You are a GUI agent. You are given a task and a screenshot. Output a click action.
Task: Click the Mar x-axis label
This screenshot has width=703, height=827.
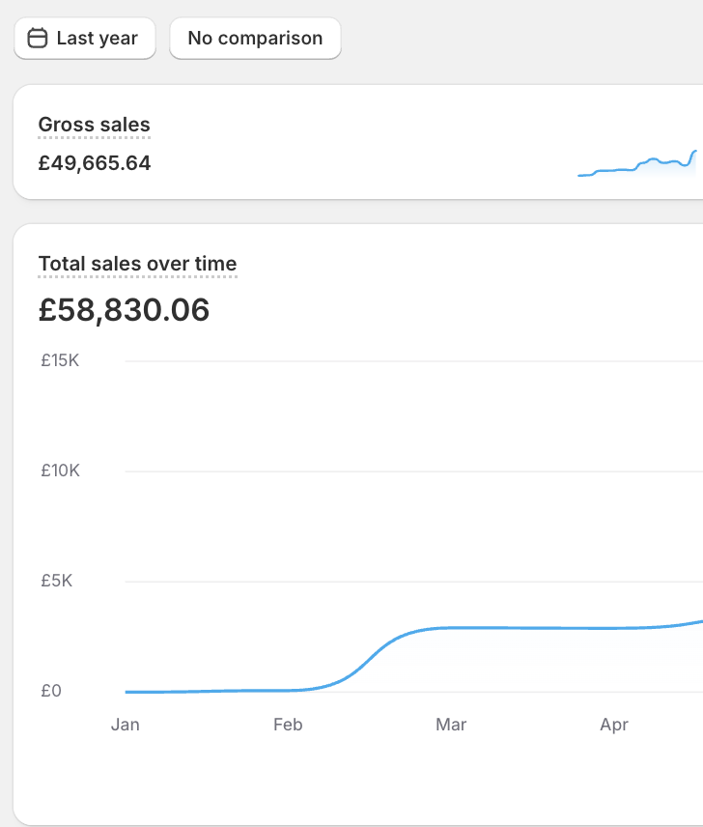[x=451, y=725]
